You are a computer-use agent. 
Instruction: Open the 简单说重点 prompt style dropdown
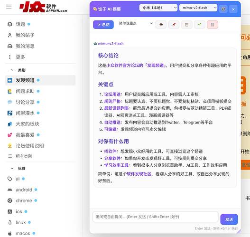pos(136,23)
